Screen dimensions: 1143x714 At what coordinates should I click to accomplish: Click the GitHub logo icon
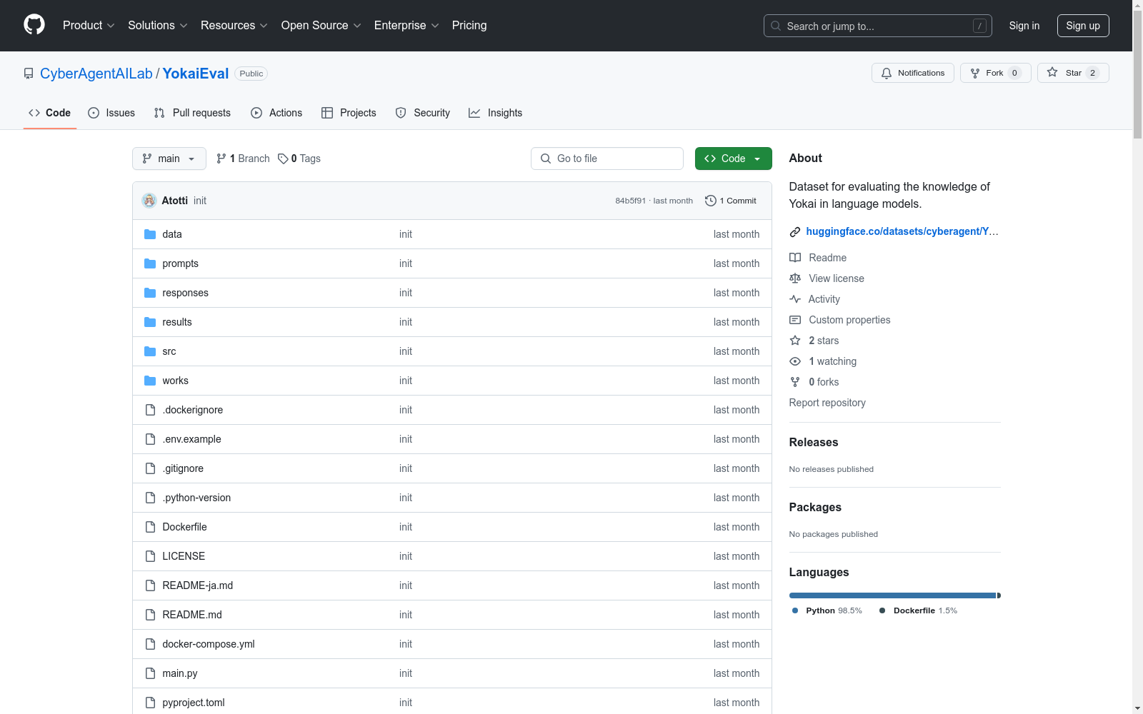click(x=34, y=25)
